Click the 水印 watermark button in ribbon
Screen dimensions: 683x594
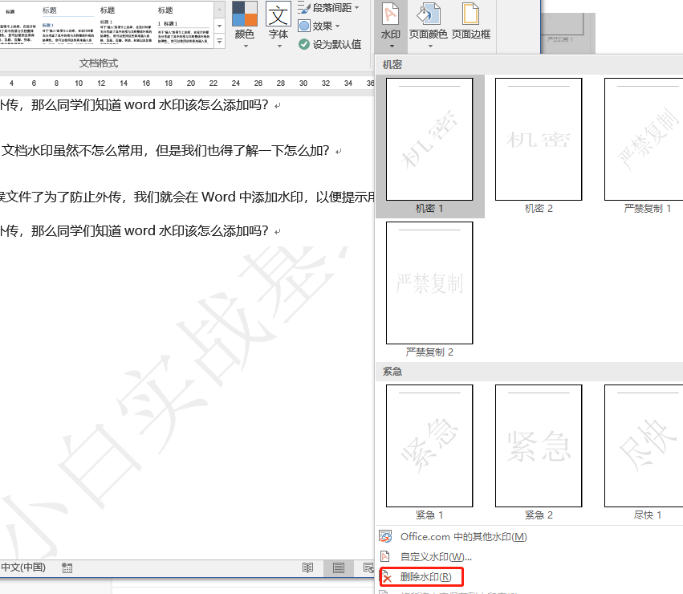click(x=390, y=25)
